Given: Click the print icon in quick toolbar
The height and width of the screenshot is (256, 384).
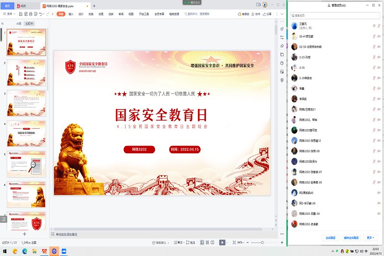Looking at the screenshot, I should point(31,14).
